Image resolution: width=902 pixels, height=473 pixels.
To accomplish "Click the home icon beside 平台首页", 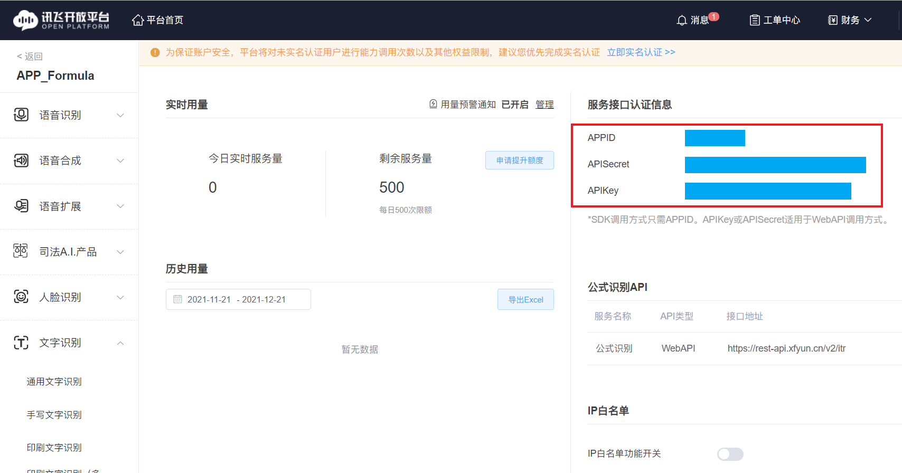I will 138,20.
